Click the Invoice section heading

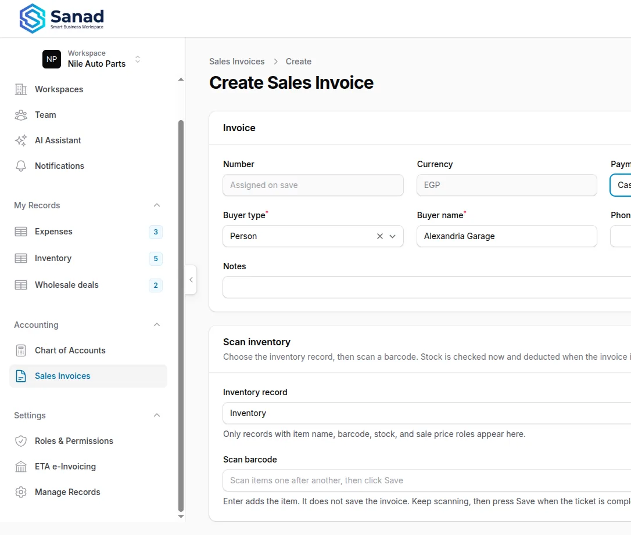(239, 128)
